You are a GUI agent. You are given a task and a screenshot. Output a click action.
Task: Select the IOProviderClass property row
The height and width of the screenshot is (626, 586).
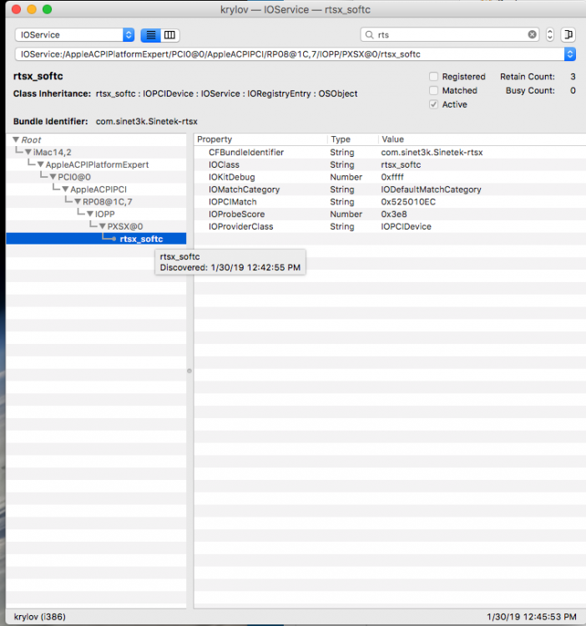point(390,226)
